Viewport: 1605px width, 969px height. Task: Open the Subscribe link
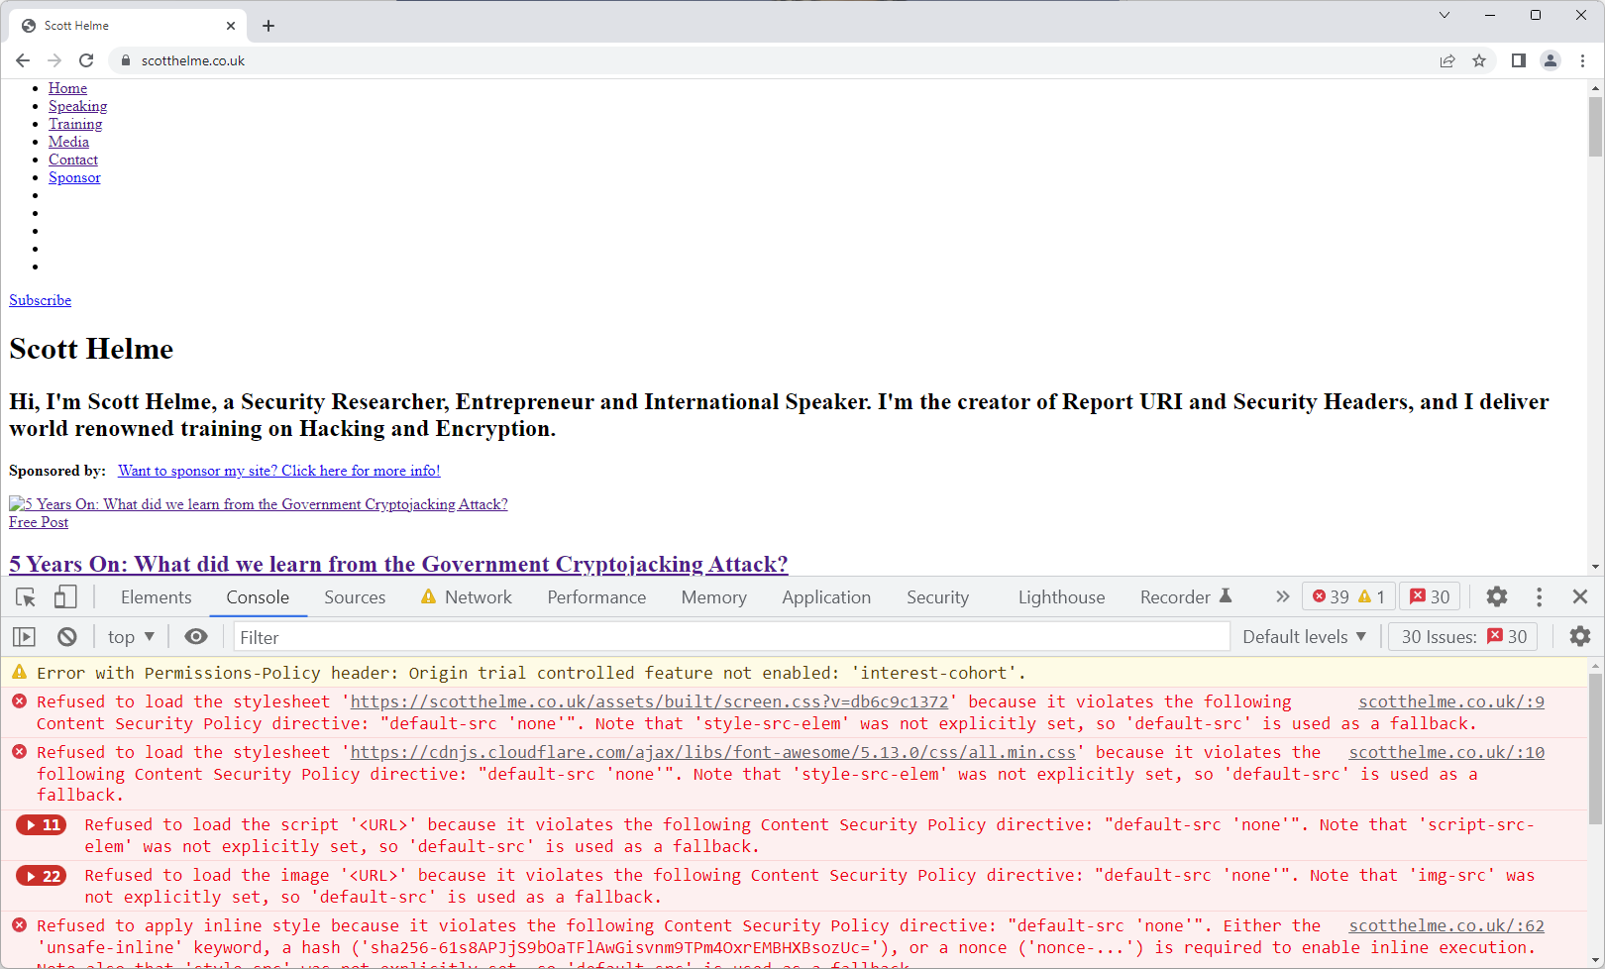click(x=40, y=299)
